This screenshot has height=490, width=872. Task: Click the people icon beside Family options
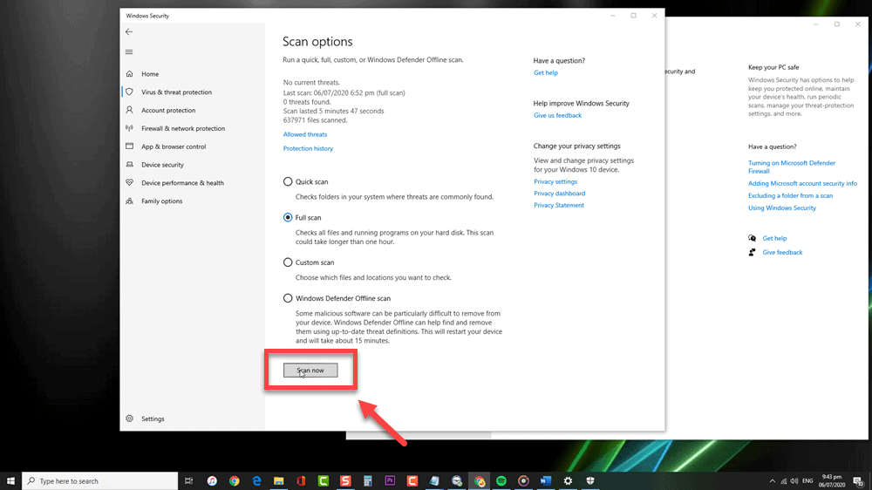click(130, 201)
